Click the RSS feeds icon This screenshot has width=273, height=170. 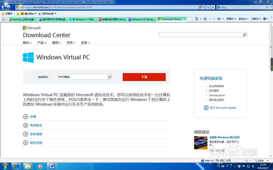tap(205, 19)
